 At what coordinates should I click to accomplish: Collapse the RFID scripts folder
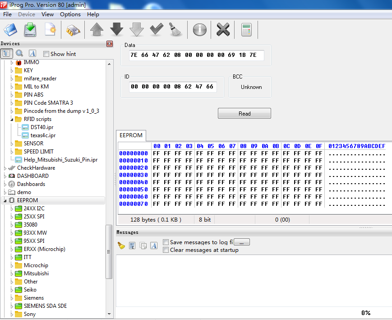coord(12,119)
